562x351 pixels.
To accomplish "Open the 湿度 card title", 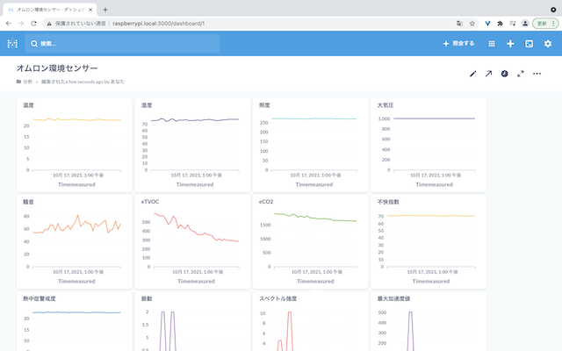I will tap(147, 105).
